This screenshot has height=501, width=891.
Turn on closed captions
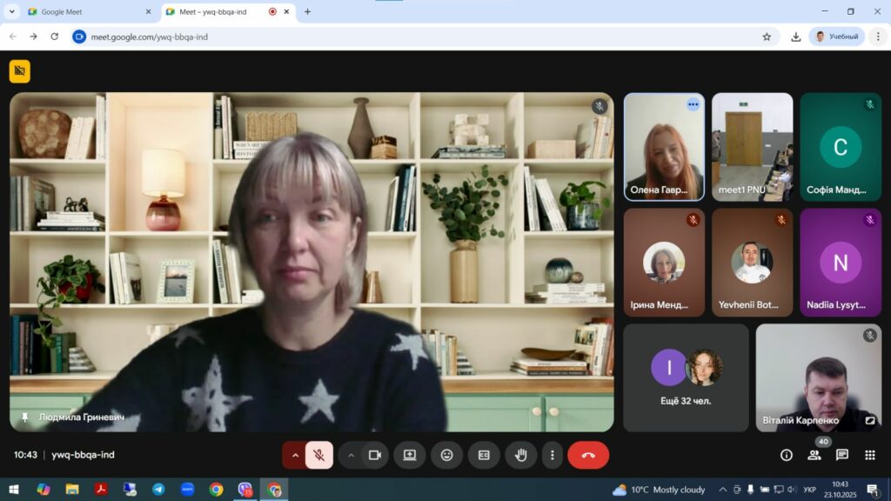coord(484,455)
